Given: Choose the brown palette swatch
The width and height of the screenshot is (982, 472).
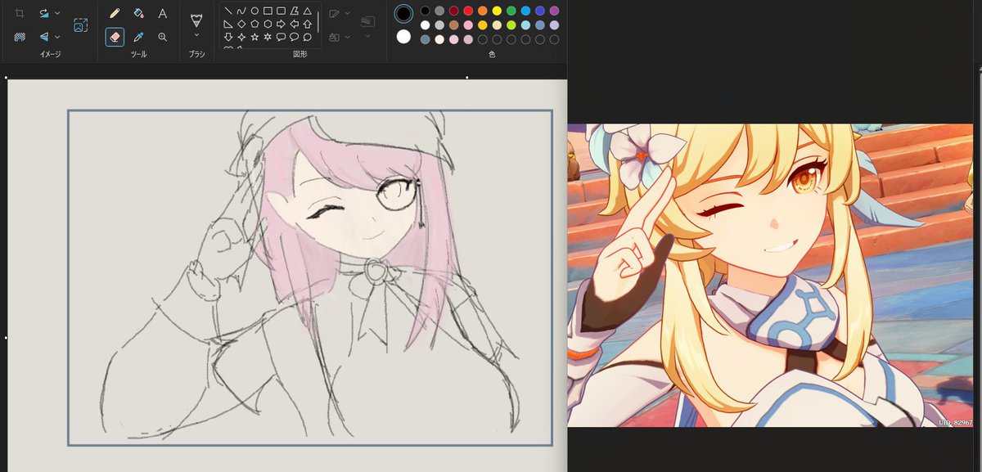Looking at the screenshot, I should 453,25.
